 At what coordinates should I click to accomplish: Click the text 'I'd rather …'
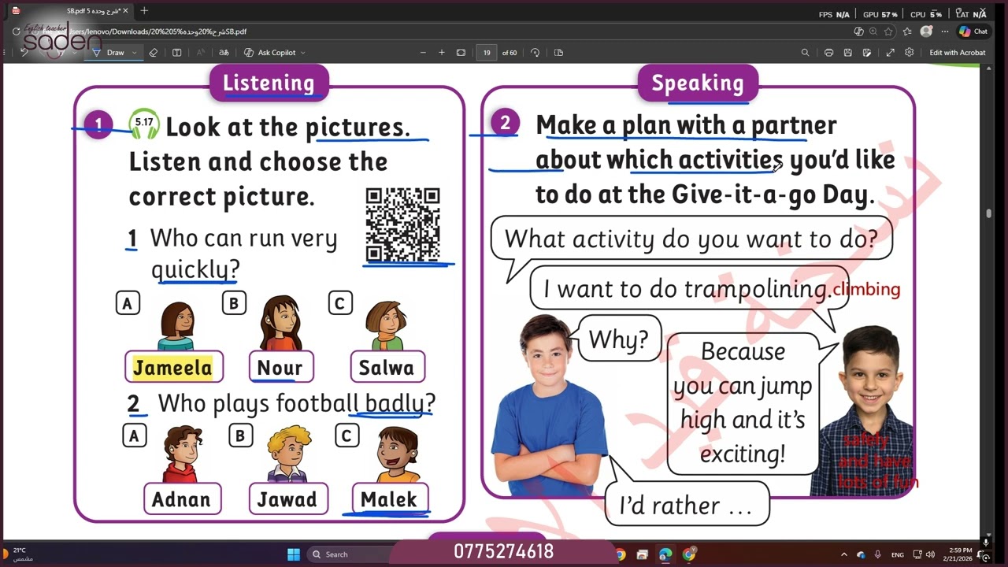[x=686, y=506]
